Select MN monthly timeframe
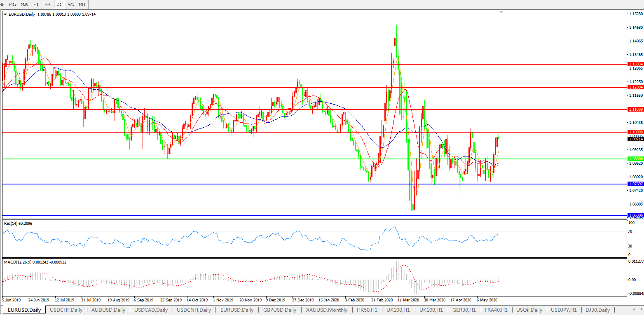Screen dimensions: 644x315 (82, 4)
